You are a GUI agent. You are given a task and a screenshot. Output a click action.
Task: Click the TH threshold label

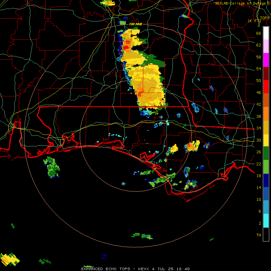click(259, 235)
